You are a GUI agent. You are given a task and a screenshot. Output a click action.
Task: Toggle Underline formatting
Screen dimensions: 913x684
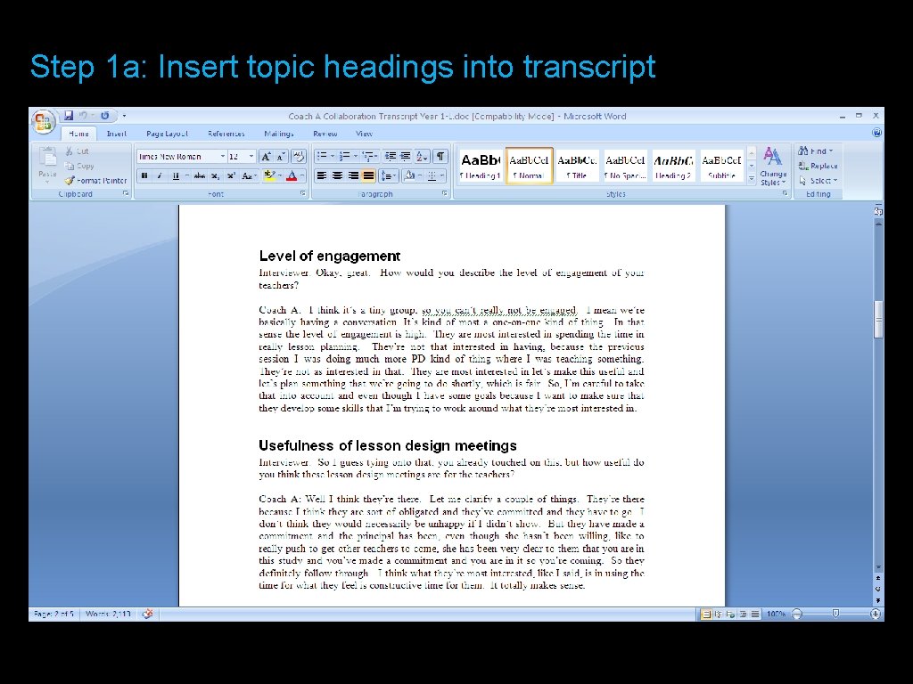tap(176, 175)
